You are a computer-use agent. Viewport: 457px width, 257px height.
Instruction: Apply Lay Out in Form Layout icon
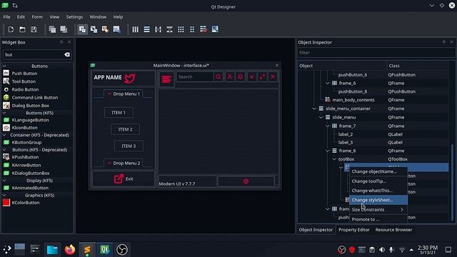pyautogui.click(x=192, y=29)
